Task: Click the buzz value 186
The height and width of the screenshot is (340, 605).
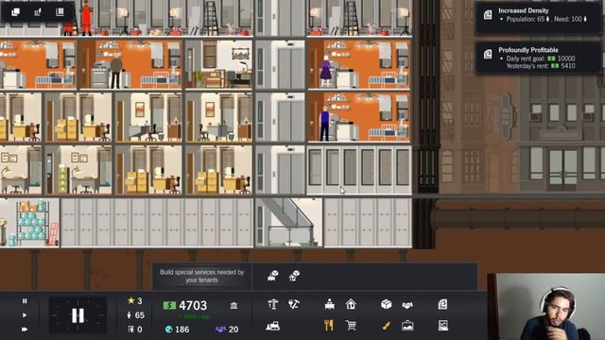Action: [177, 330]
